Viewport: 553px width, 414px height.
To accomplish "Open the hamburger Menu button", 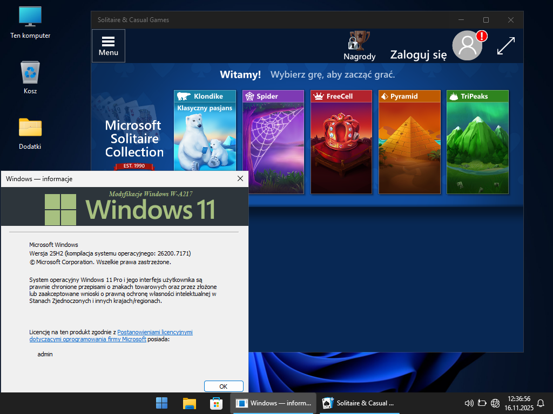I will 109,46.
